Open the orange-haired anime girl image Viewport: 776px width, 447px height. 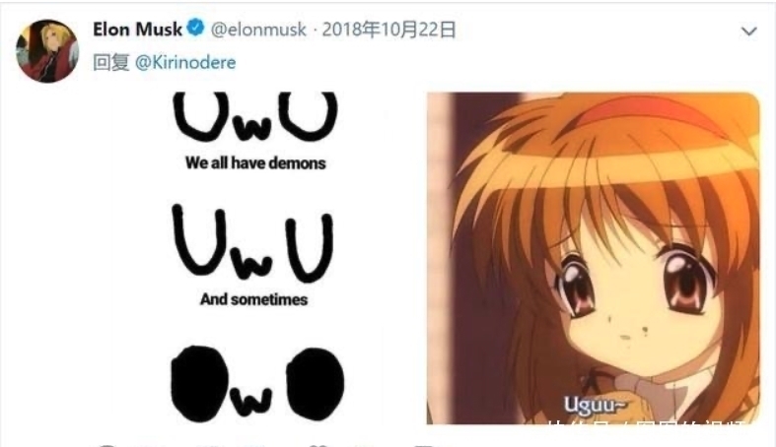593,258
